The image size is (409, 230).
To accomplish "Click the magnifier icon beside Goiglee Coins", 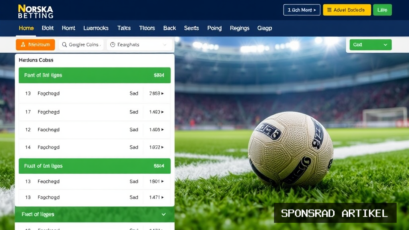I will click(64, 45).
